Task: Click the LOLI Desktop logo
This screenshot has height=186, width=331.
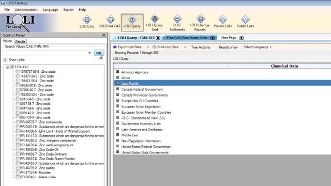Action: click(20, 23)
